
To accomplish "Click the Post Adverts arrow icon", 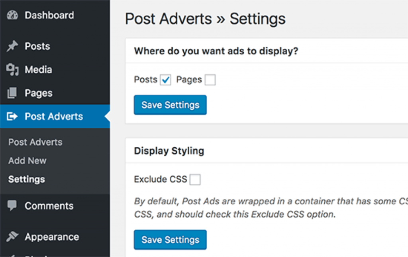I will [x=12, y=116].
